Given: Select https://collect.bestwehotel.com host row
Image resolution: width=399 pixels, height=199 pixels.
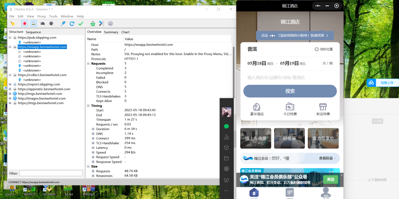Looking at the screenshot, I should coord(42,75).
